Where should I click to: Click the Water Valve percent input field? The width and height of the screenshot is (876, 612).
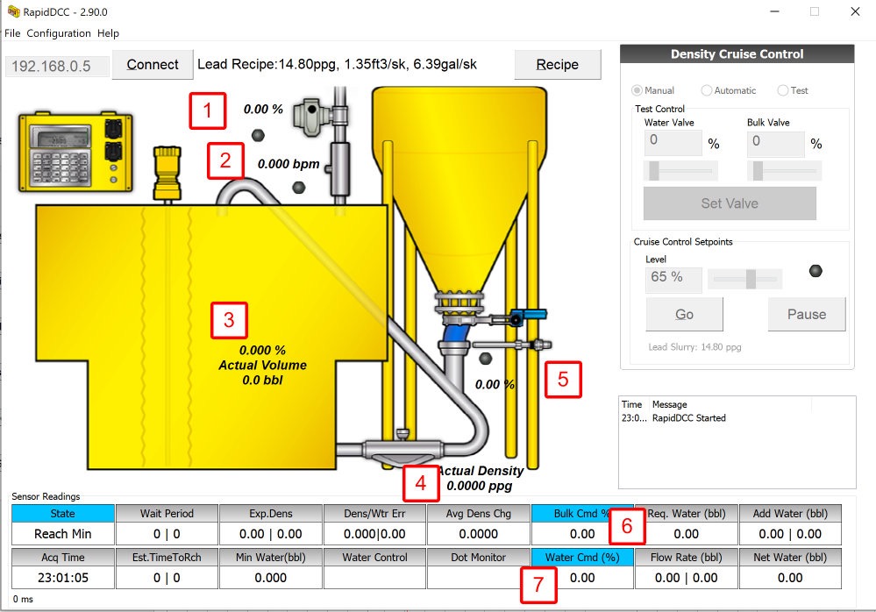click(x=673, y=143)
